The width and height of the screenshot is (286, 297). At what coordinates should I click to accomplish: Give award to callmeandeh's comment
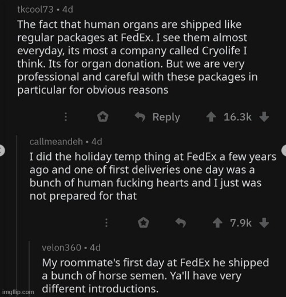click(x=144, y=223)
